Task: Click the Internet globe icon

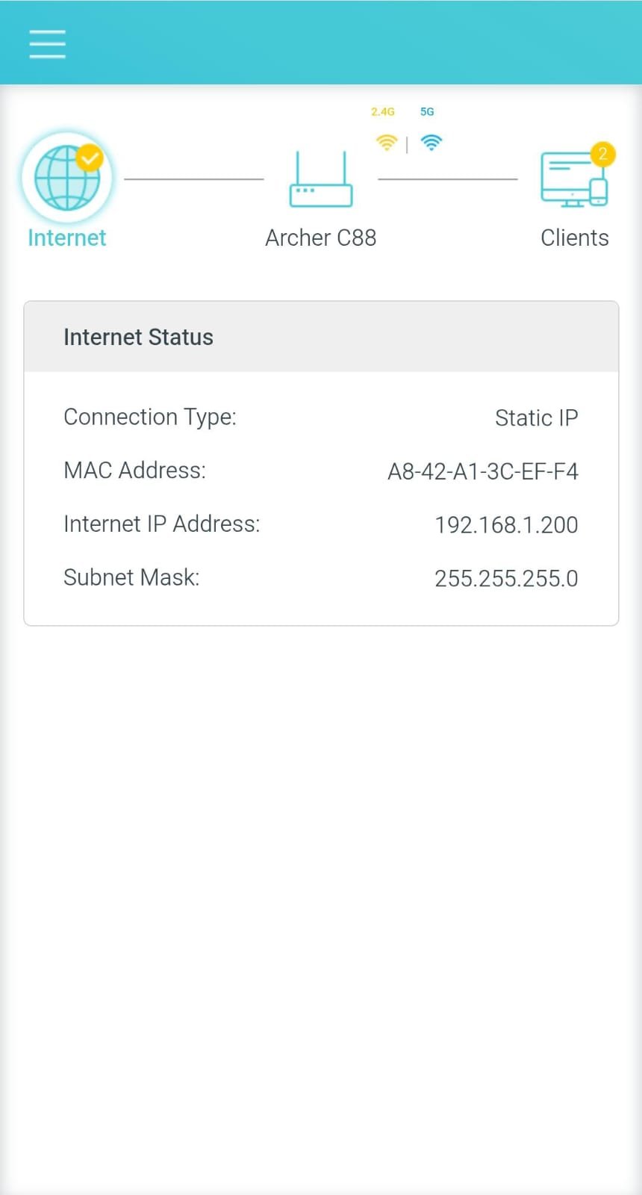Action: tap(66, 179)
